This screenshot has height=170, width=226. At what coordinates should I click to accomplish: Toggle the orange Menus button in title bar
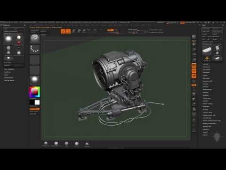182,23
